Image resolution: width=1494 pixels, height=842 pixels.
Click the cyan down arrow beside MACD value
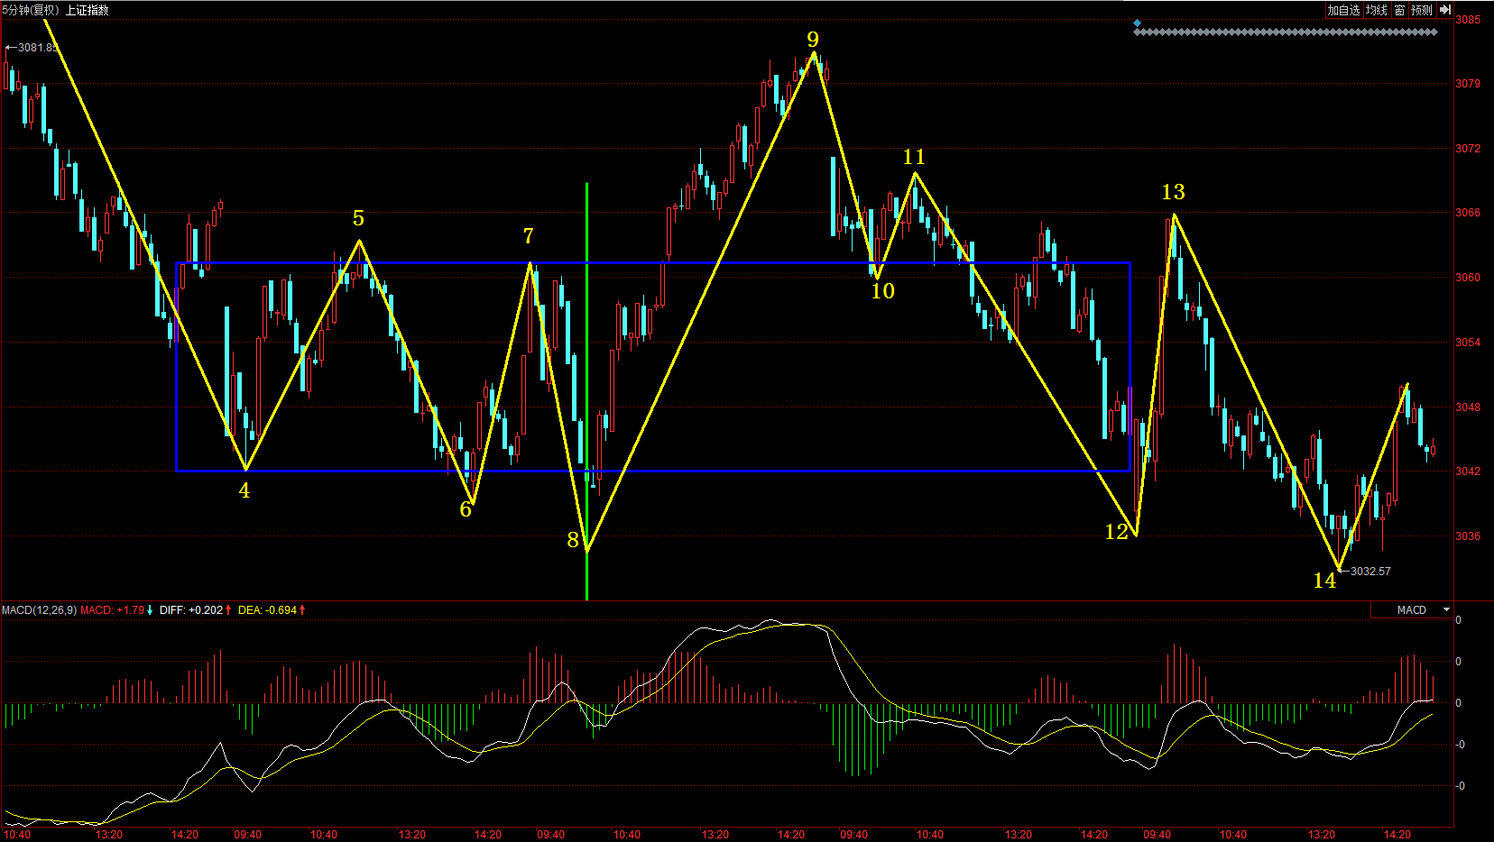(x=150, y=610)
